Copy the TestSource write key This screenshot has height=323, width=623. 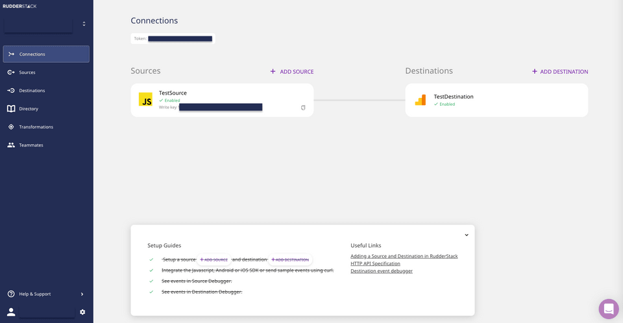coord(303,108)
